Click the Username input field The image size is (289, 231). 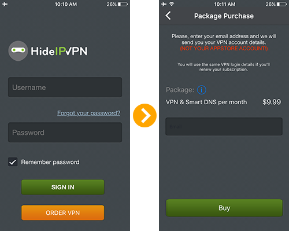pyautogui.click(x=65, y=87)
